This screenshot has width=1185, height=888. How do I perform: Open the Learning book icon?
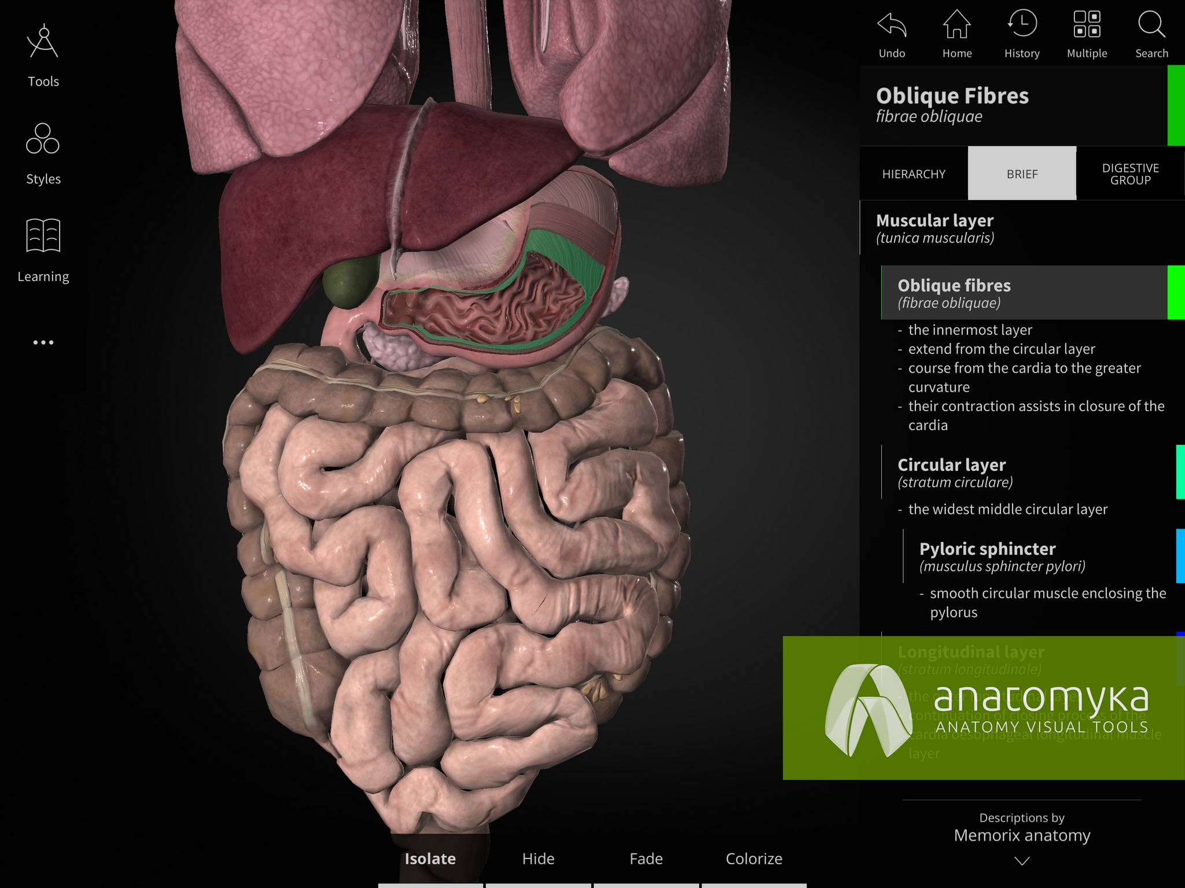[43, 235]
